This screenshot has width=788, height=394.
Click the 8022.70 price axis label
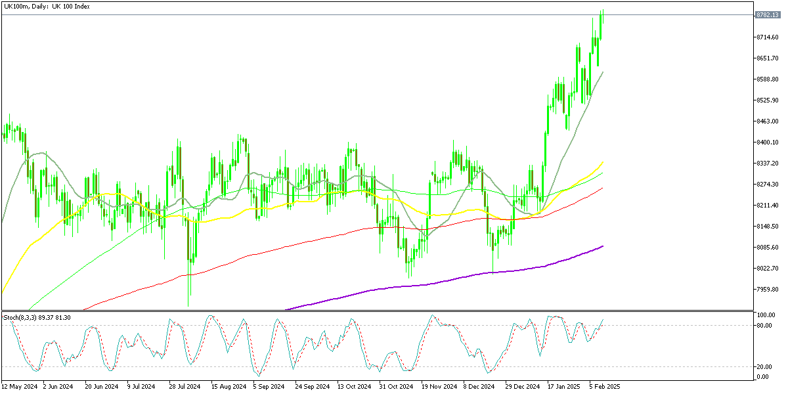[x=766, y=269]
